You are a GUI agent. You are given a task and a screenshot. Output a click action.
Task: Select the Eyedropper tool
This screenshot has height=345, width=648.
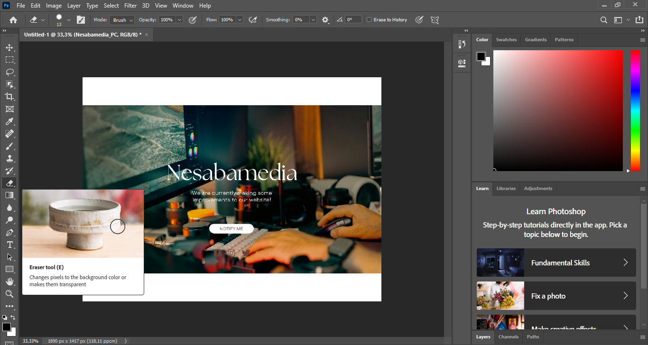tap(9, 122)
